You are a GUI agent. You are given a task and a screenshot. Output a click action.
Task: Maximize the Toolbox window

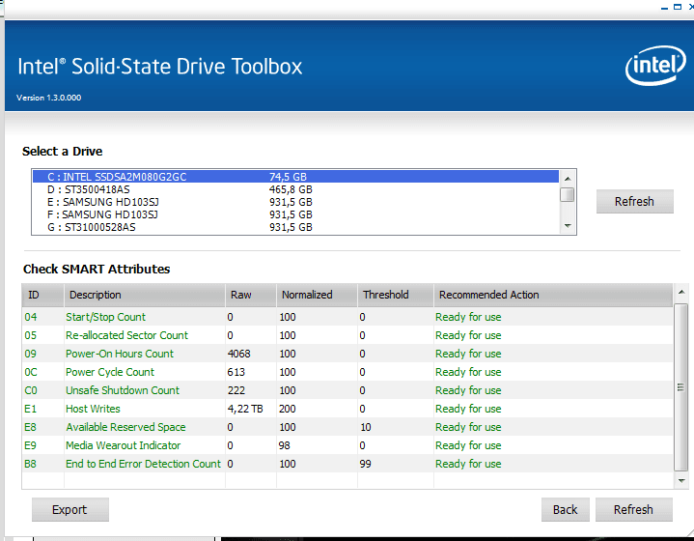pos(678,7)
